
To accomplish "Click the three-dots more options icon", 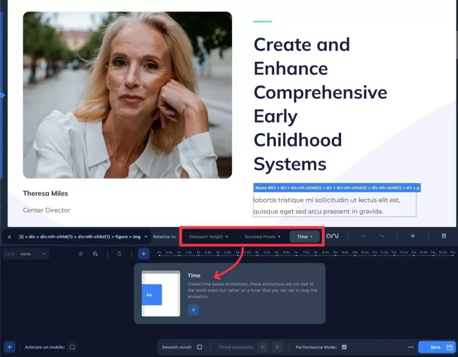I will (x=411, y=347).
